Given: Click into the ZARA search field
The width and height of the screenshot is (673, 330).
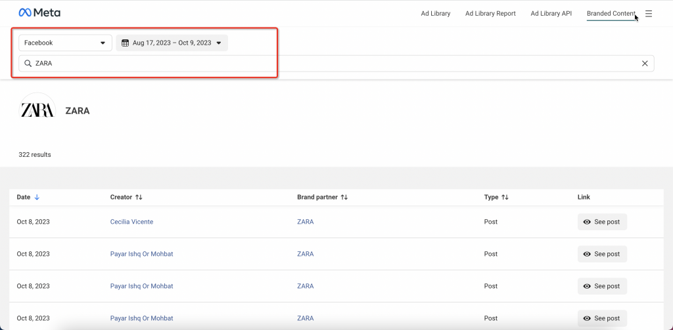Looking at the screenshot, I should (329, 64).
